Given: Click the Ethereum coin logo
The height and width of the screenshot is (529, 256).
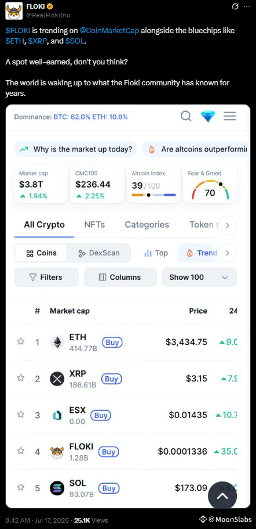Looking at the screenshot, I should (57, 343).
